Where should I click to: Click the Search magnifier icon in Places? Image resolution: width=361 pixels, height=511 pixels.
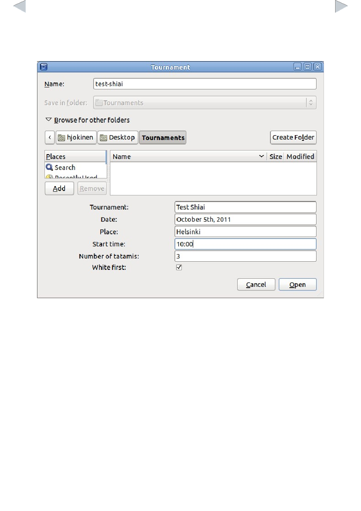pos(49,167)
